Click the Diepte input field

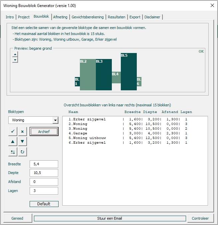44,173
